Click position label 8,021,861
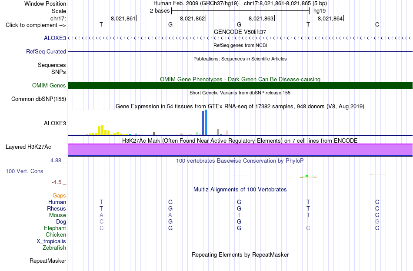 pos(123,18)
